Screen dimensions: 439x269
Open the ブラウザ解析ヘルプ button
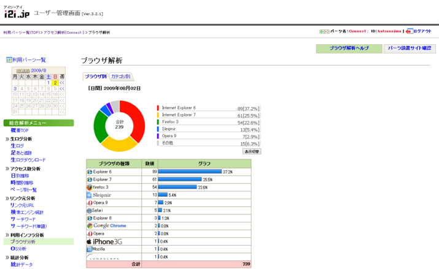tap(349, 48)
